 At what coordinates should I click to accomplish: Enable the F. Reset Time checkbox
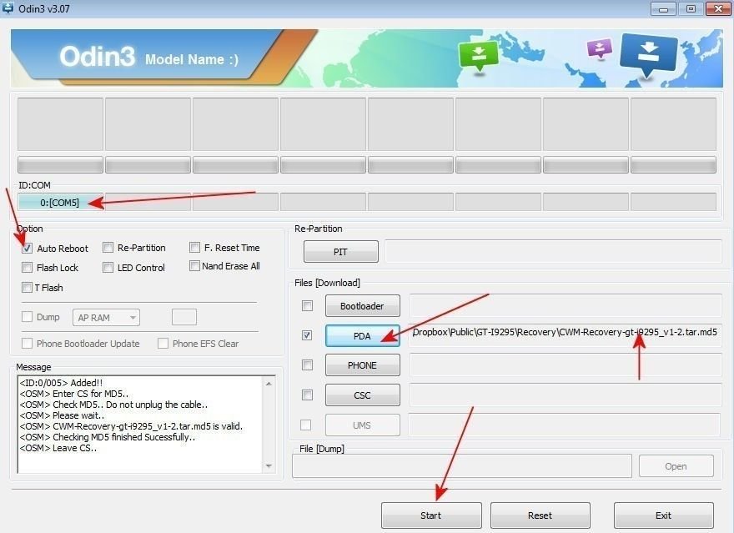click(x=194, y=247)
